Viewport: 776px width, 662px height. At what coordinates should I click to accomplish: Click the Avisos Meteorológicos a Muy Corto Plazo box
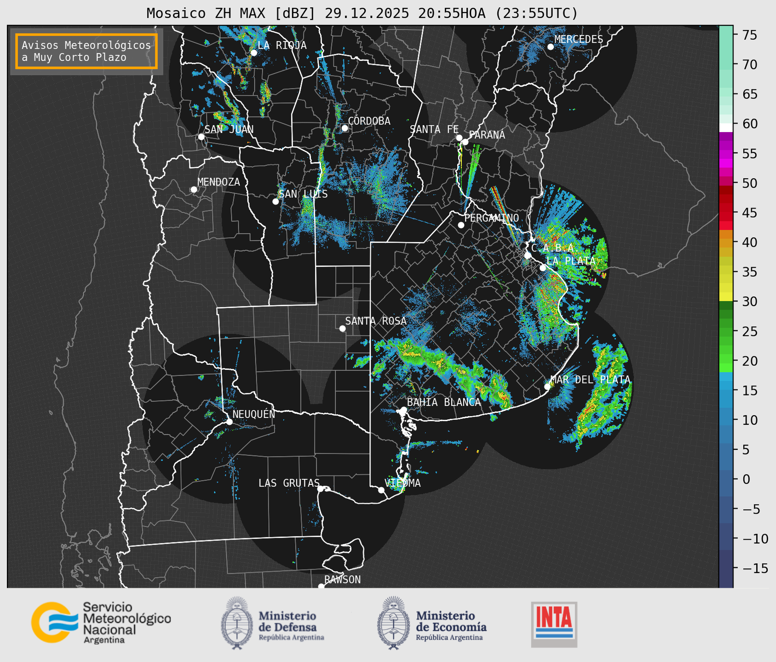86,51
